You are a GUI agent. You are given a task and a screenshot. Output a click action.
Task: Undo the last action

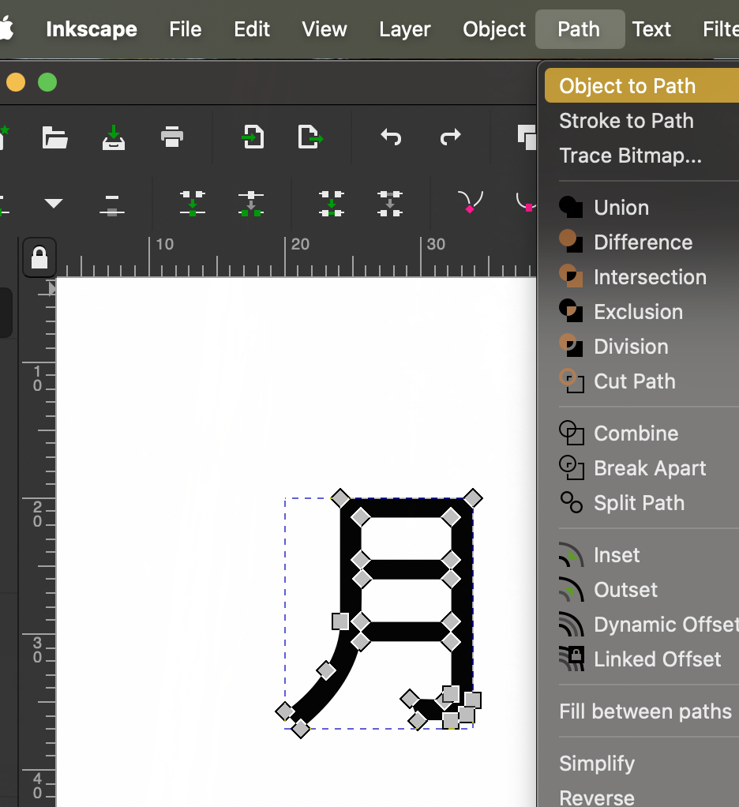tap(391, 137)
